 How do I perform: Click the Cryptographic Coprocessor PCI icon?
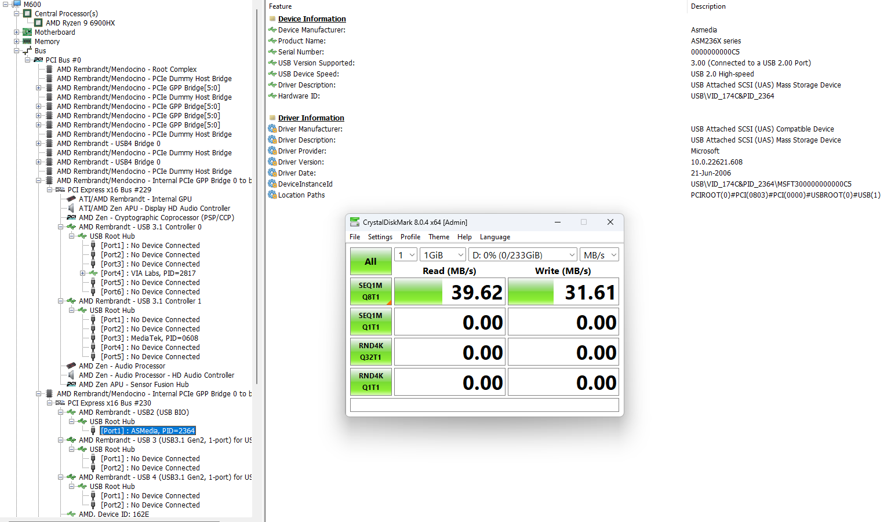coord(71,217)
